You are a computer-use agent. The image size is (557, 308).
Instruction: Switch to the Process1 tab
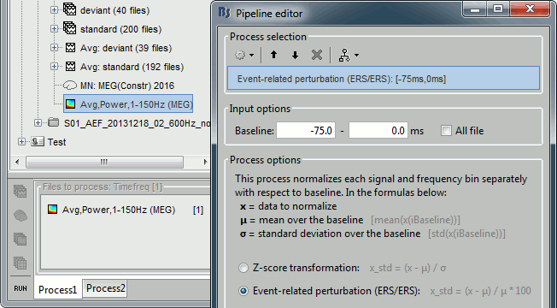pyautogui.click(x=57, y=290)
